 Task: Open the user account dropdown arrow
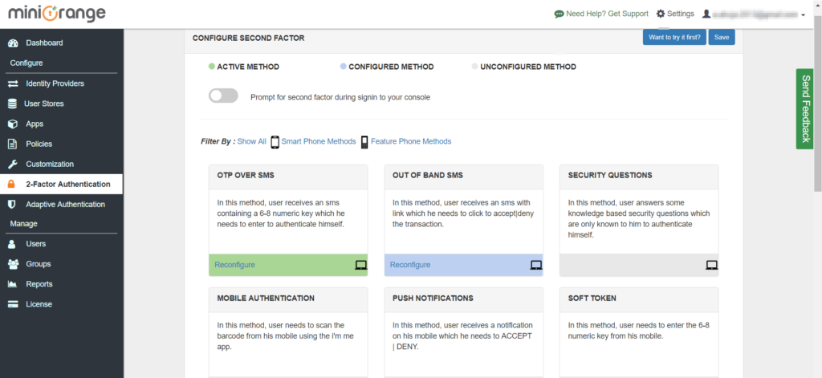tap(803, 14)
